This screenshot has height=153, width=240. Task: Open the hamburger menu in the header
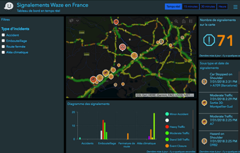(x=235, y=7)
